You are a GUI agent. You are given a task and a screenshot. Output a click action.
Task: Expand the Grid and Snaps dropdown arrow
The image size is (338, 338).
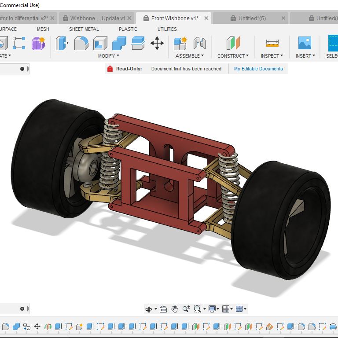[231, 309]
